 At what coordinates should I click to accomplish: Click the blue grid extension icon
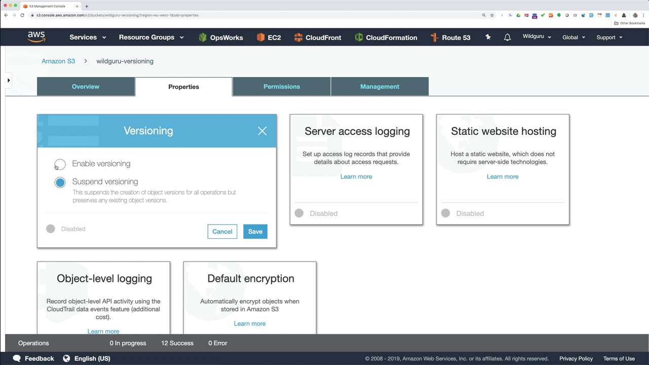(607, 15)
